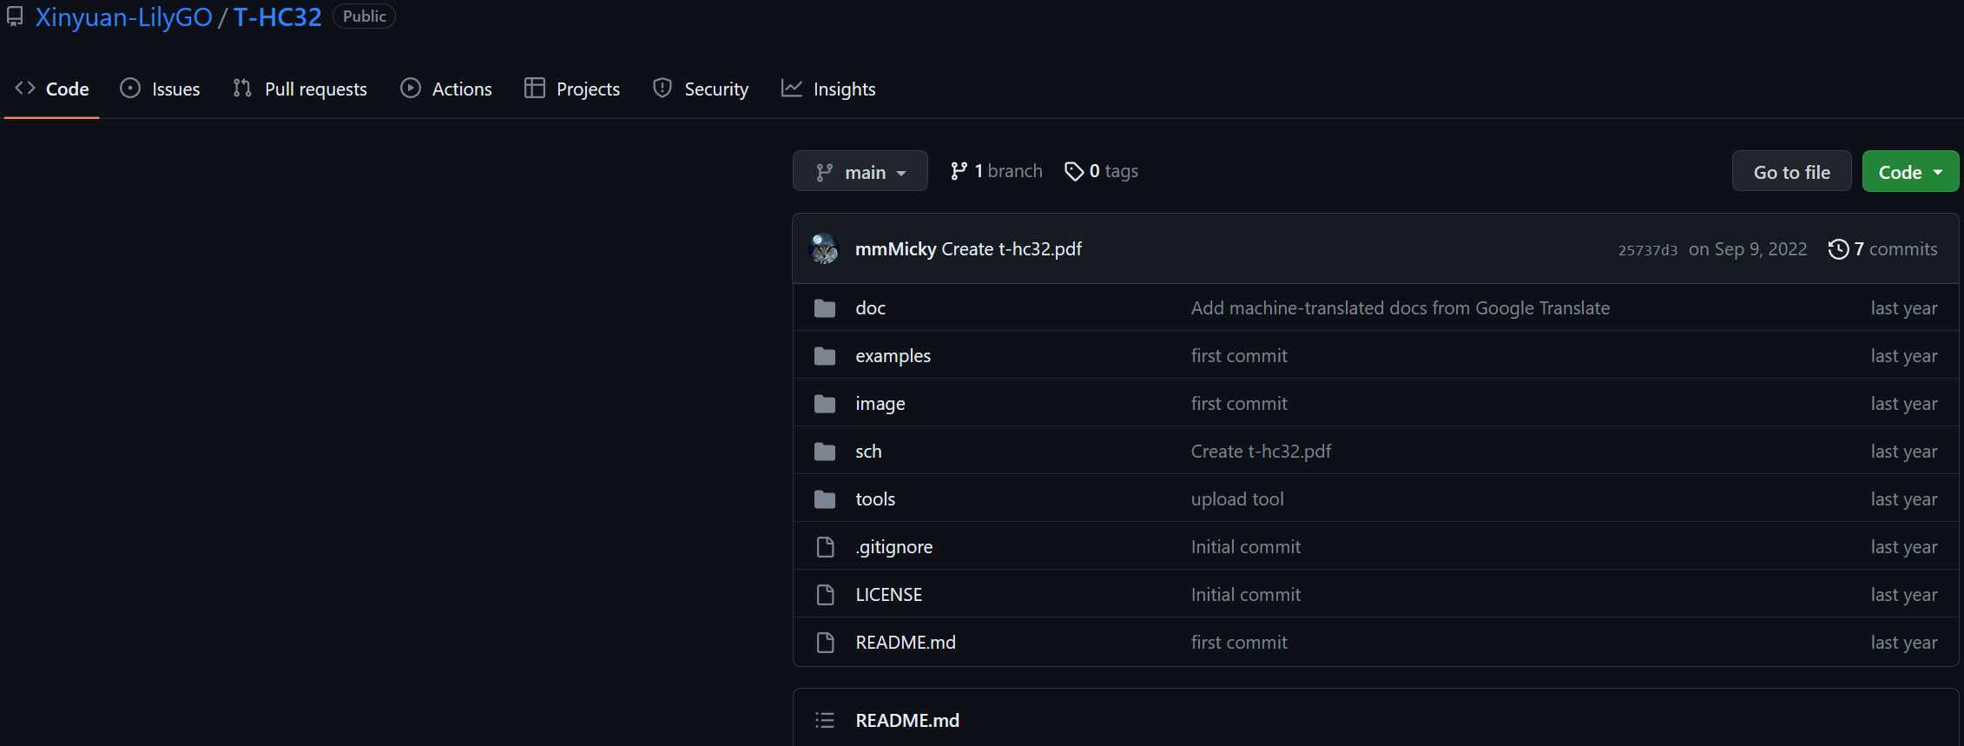Click the folder icon for image
Image resolution: width=1964 pixels, height=746 pixels.
(x=825, y=404)
